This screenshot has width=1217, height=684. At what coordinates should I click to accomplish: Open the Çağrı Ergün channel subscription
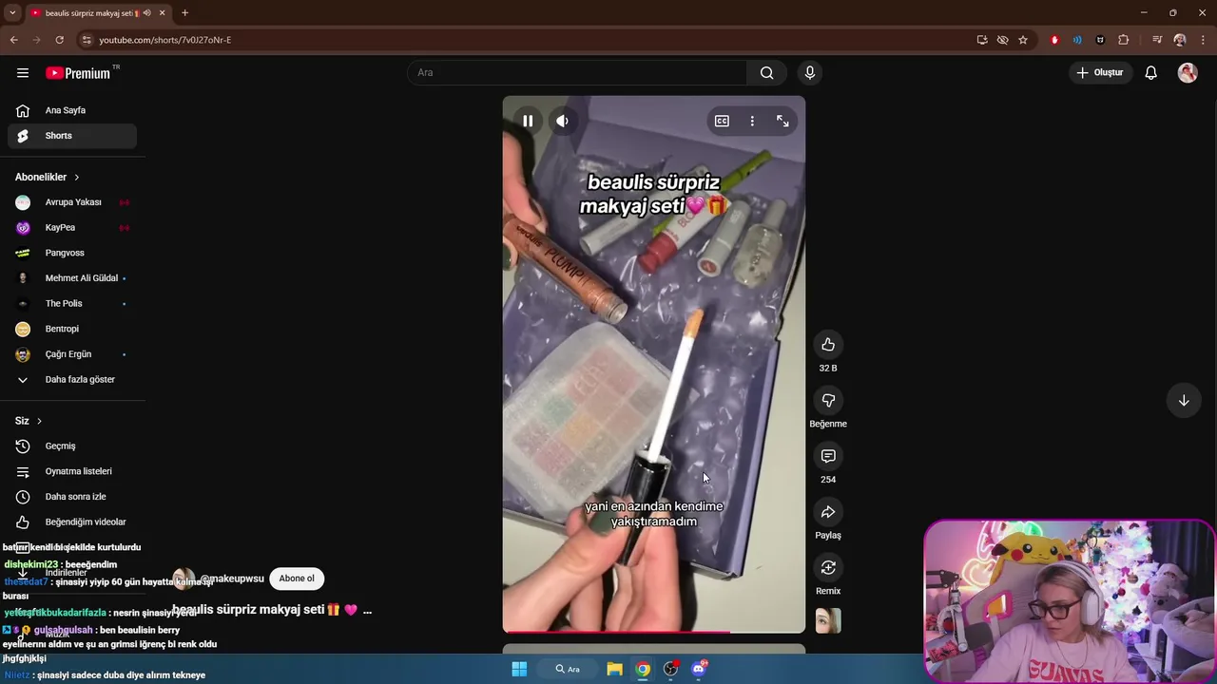pyautogui.click(x=72, y=354)
